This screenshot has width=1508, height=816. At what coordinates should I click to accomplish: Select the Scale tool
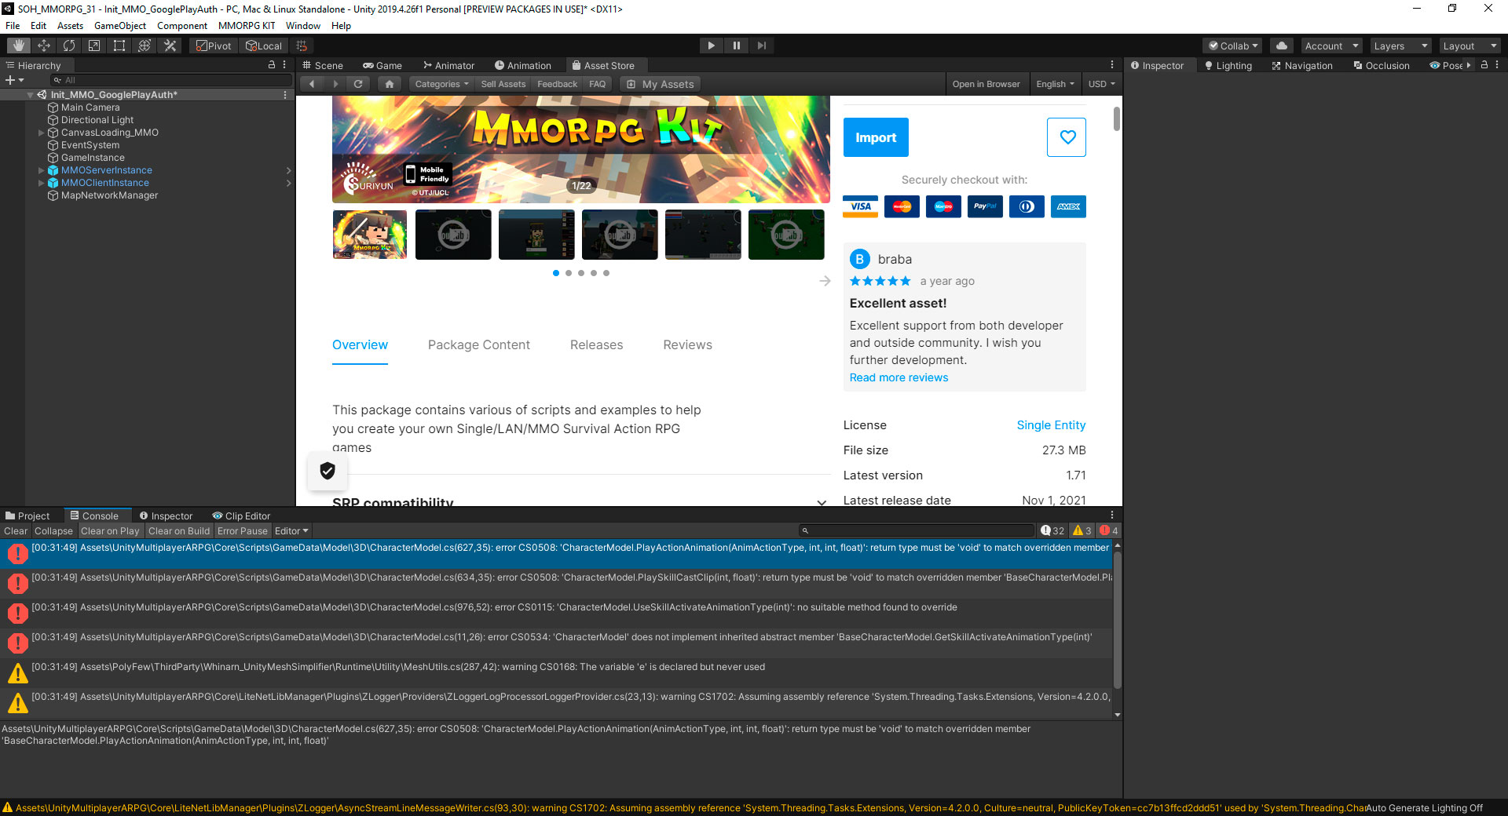point(93,45)
